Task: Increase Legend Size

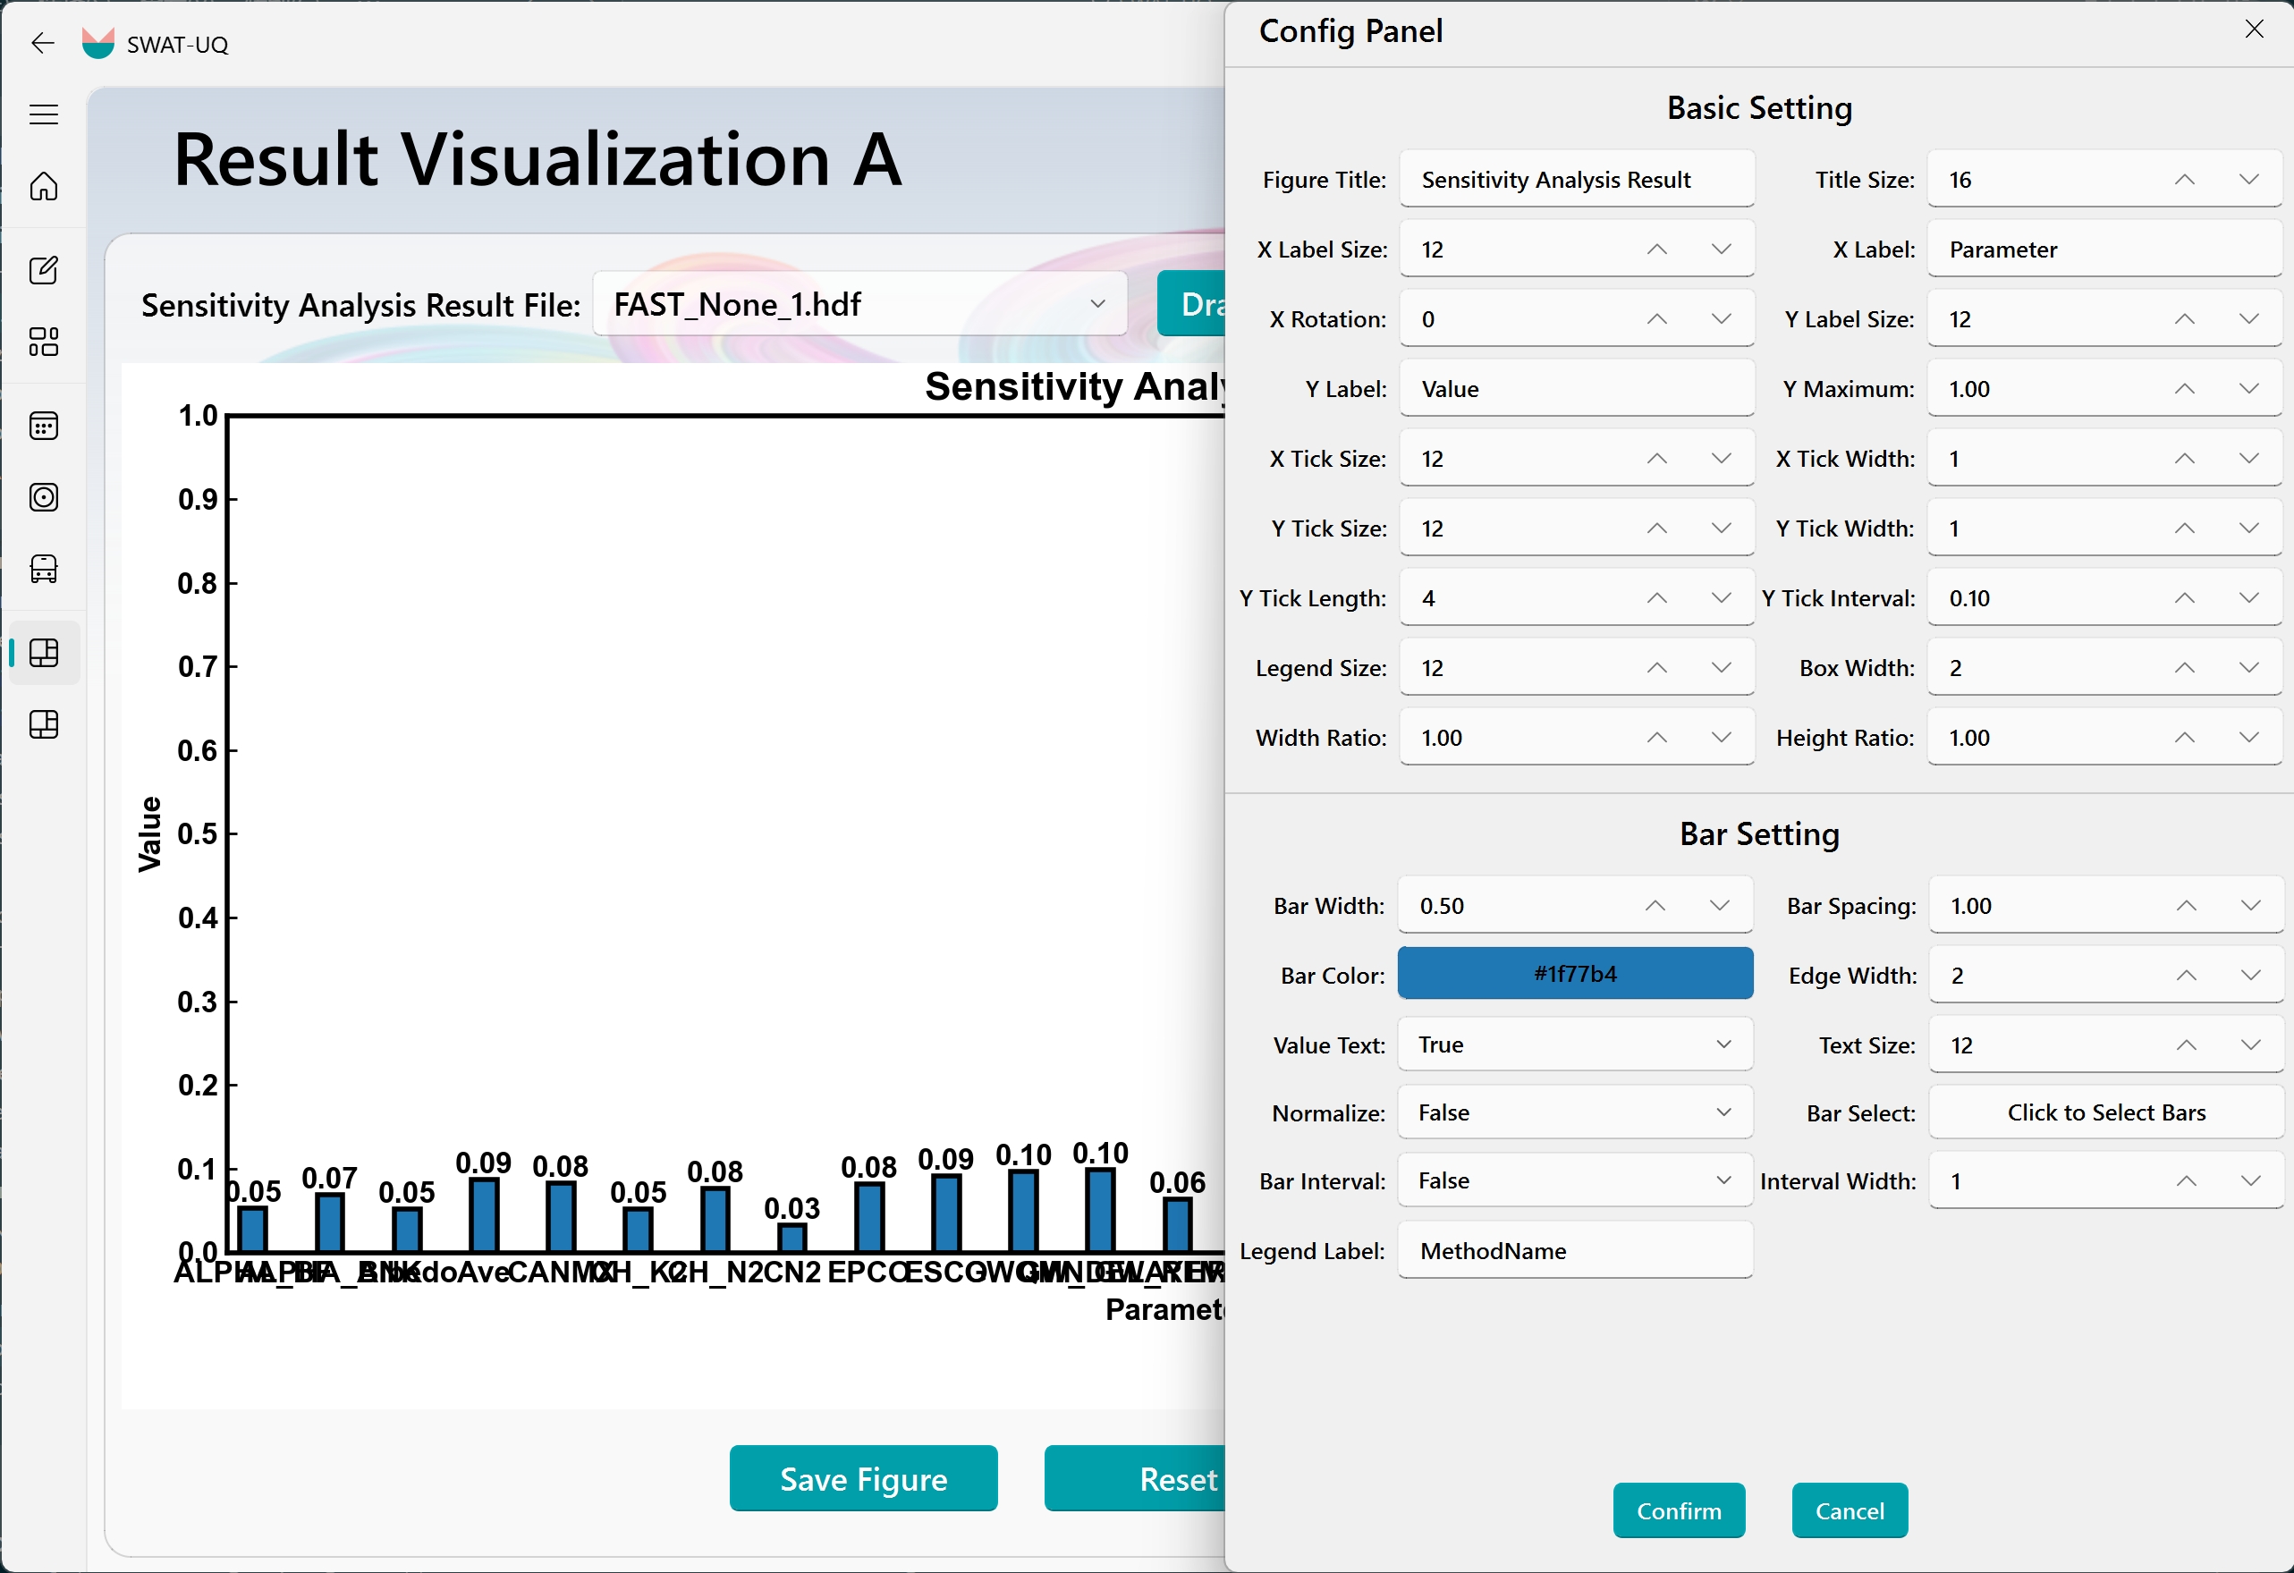Action: tap(1657, 668)
